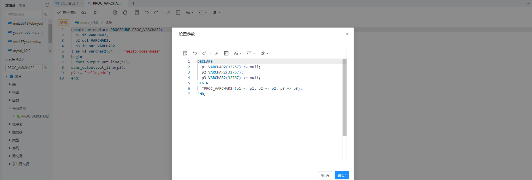Expand the 视图 tree node
The width and height of the screenshot is (532, 180).
click(x=10, y=92)
